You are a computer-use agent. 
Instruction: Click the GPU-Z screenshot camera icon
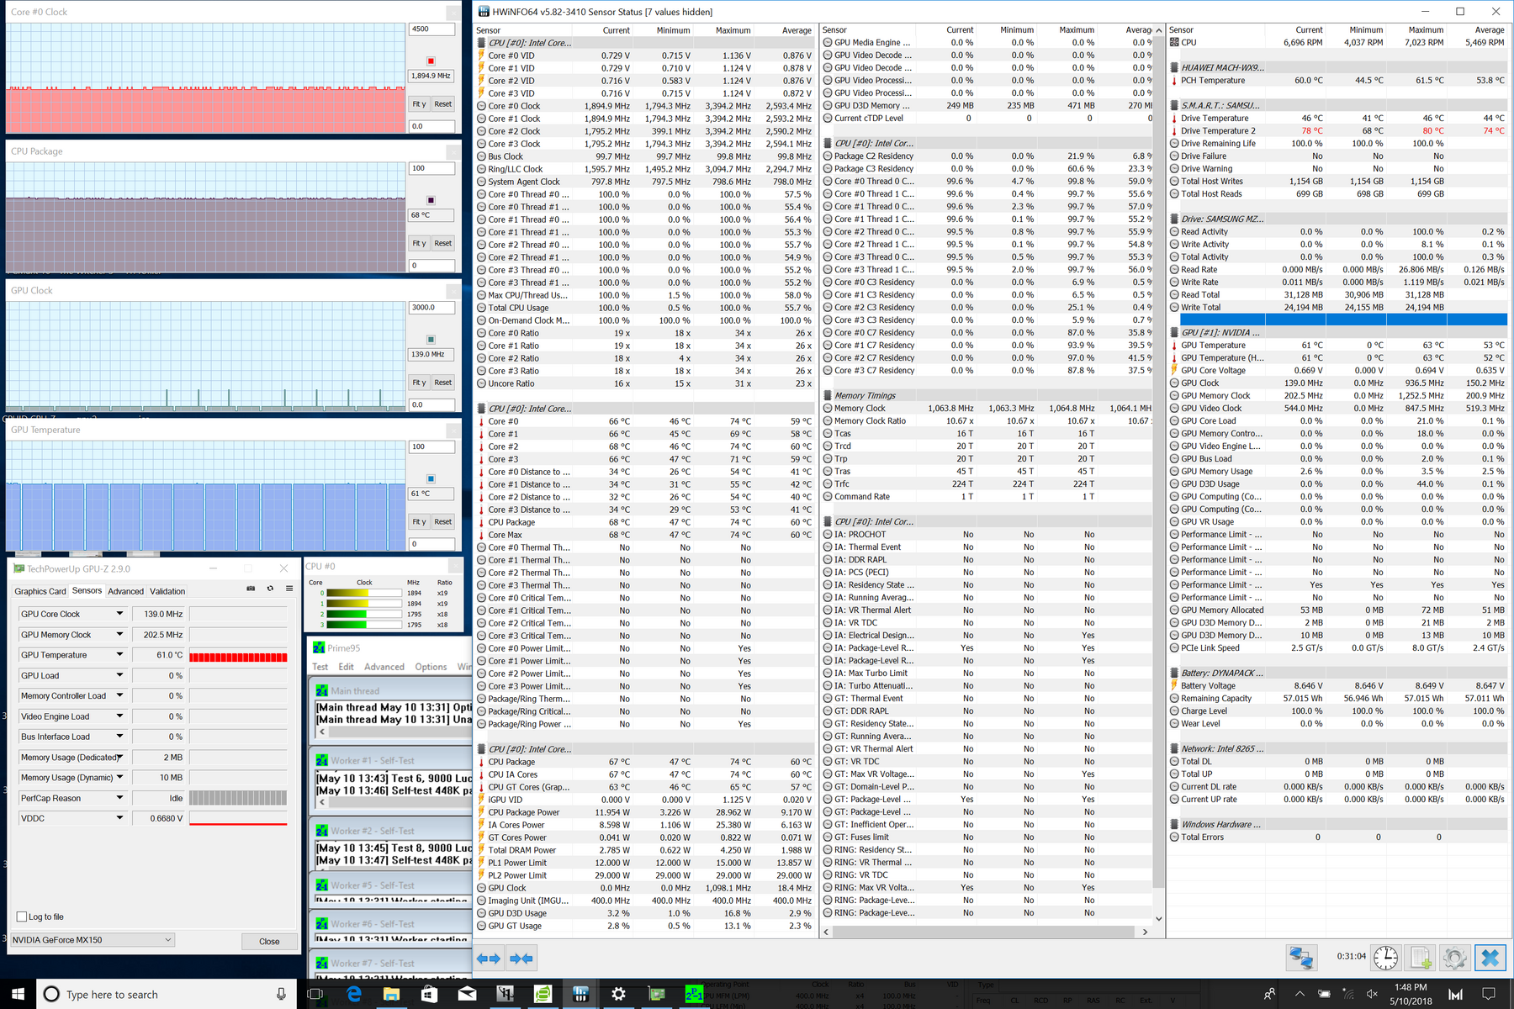pyautogui.click(x=251, y=589)
